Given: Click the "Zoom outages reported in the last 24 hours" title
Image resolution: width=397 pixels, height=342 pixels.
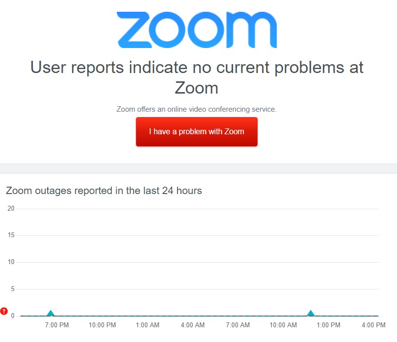Looking at the screenshot, I should 104,191.
